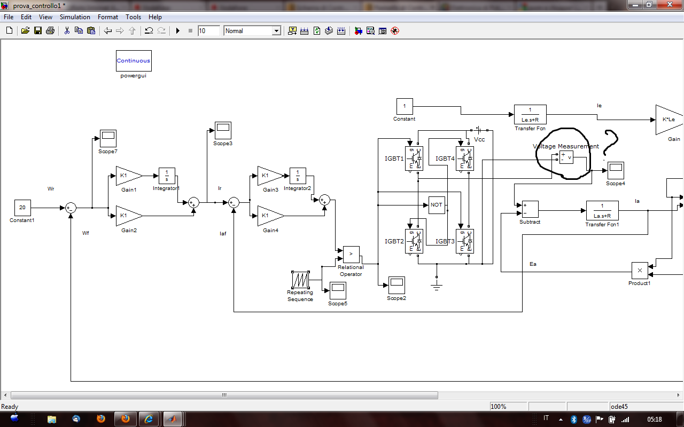Image resolution: width=684 pixels, height=427 pixels.
Task: Open the Simulation menu
Action: pyautogui.click(x=75, y=17)
